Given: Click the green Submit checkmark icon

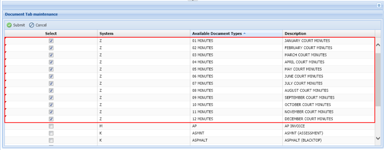Looking at the screenshot, I should (x=9, y=25).
